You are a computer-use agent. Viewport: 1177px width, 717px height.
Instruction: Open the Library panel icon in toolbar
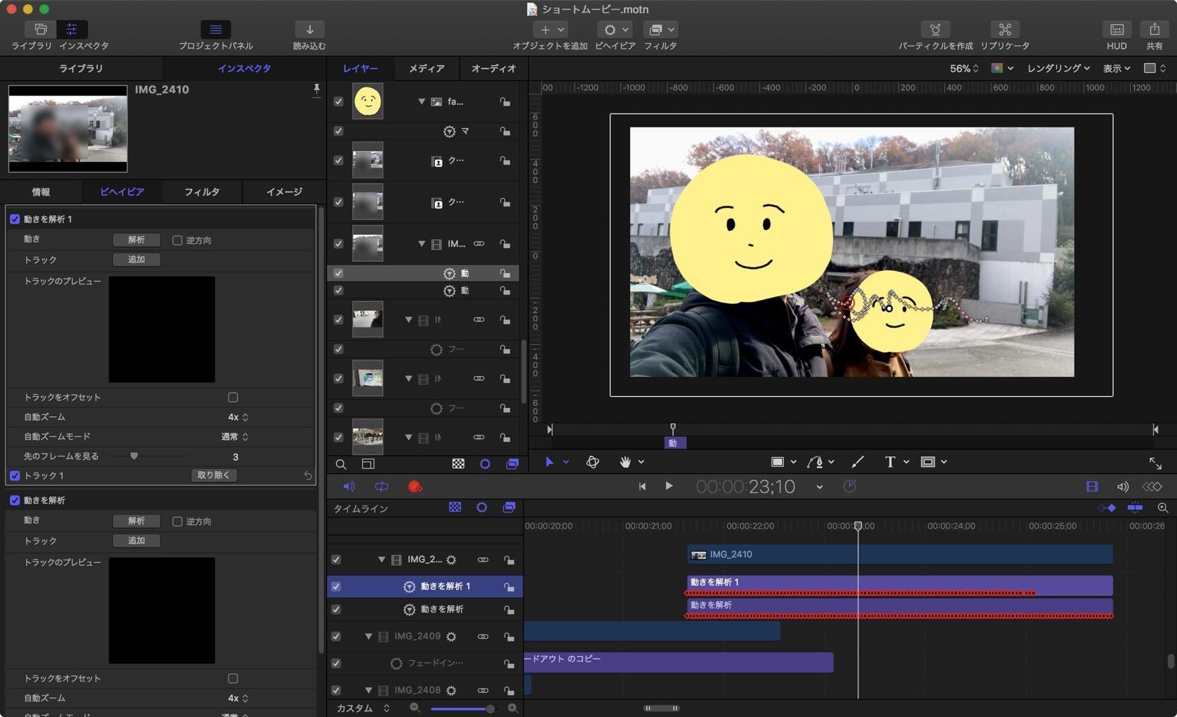[x=41, y=29]
